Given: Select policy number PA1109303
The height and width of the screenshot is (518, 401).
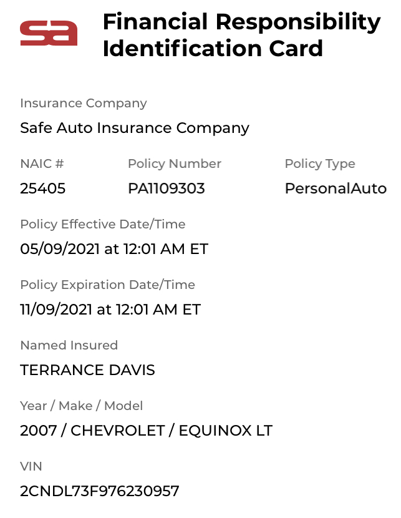Looking at the screenshot, I should pos(167,188).
